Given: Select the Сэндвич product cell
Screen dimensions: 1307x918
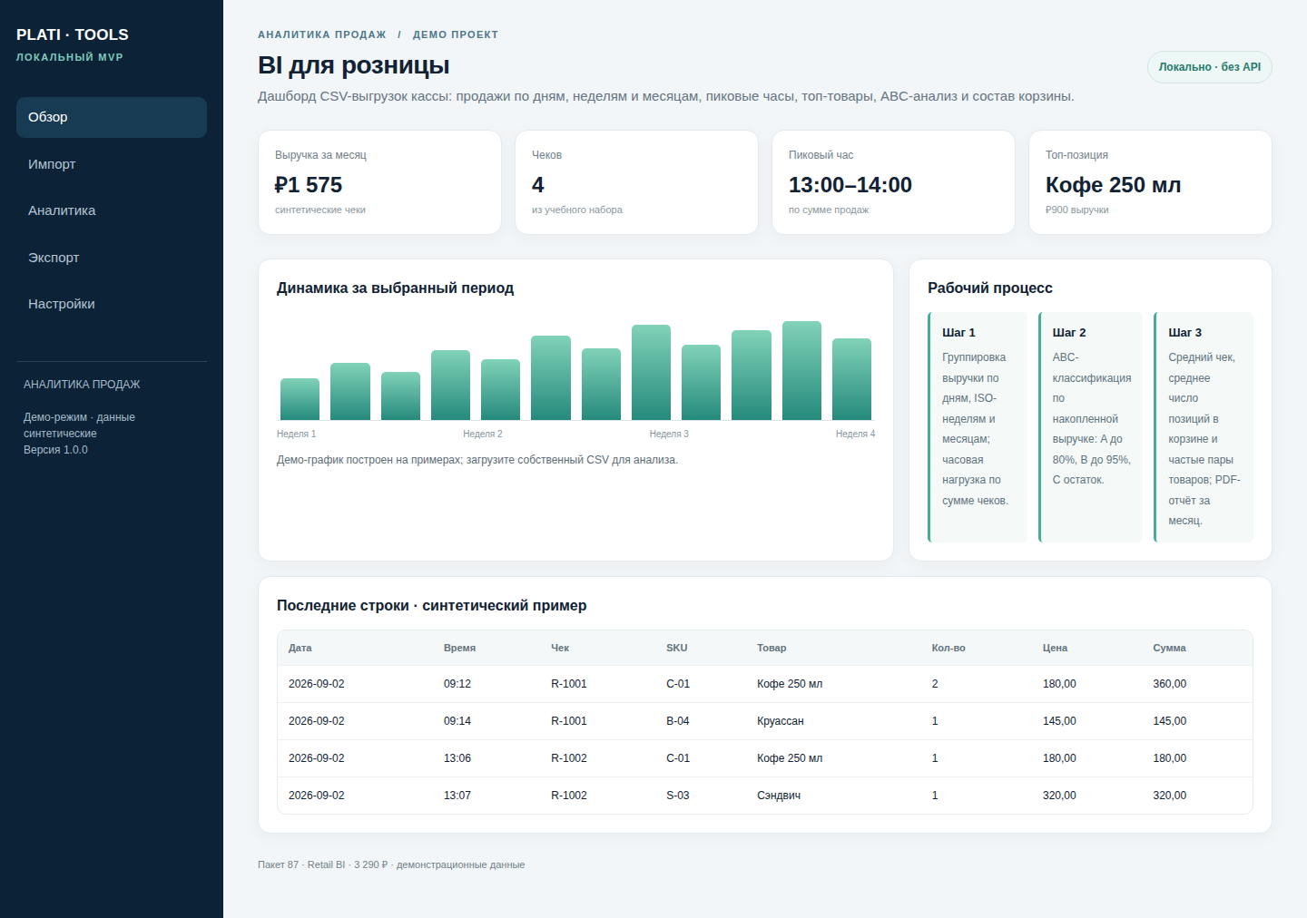Looking at the screenshot, I should coord(779,796).
